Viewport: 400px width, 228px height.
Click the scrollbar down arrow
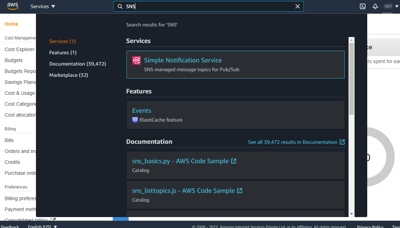(x=351, y=214)
